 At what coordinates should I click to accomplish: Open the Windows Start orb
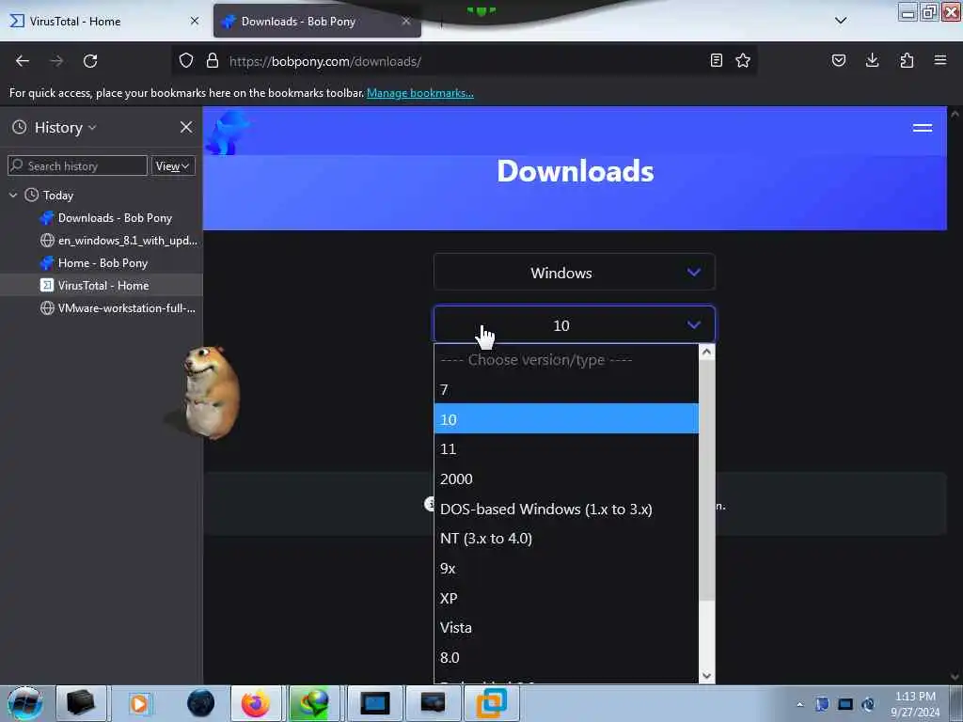(x=24, y=703)
